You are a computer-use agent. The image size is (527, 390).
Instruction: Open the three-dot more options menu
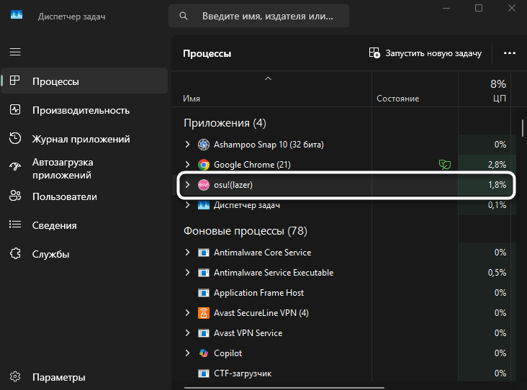pos(510,53)
